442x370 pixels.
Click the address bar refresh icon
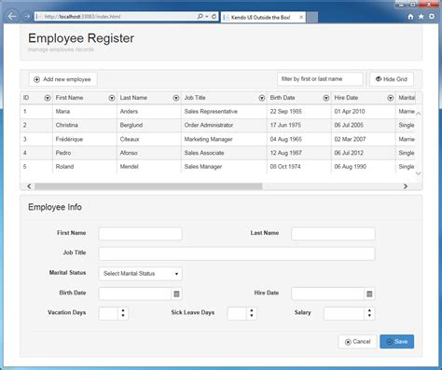click(x=214, y=16)
